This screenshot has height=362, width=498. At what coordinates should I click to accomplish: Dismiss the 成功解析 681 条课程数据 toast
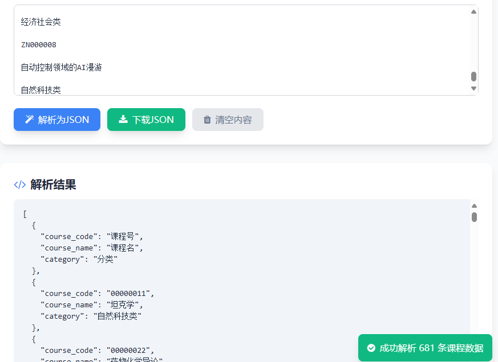[x=424, y=347]
